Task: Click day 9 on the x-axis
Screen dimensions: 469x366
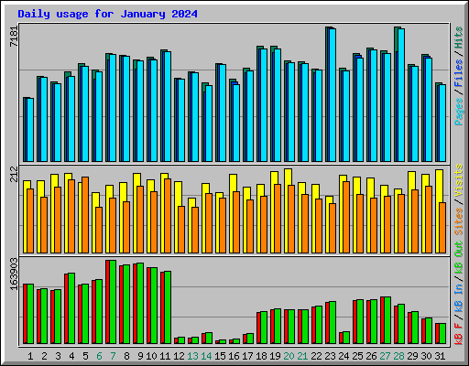Action: point(140,356)
